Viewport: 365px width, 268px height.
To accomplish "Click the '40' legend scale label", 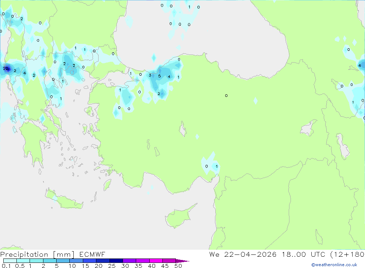I will pyautogui.click(x=152, y=266).
